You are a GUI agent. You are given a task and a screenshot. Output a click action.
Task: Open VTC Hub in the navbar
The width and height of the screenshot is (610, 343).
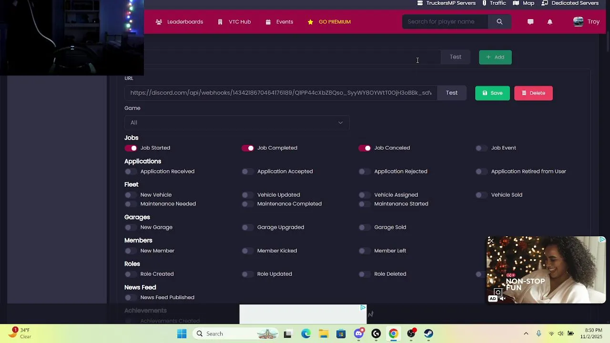point(234,22)
